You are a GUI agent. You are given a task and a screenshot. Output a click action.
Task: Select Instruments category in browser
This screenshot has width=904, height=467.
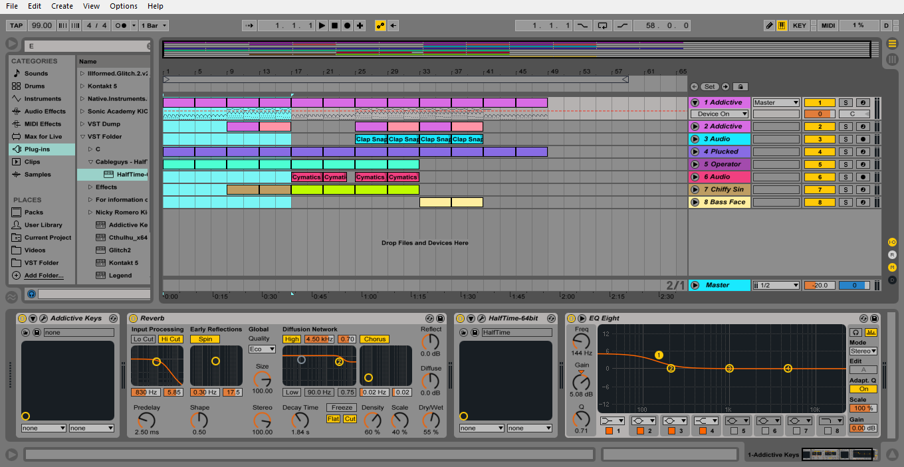tap(42, 98)
